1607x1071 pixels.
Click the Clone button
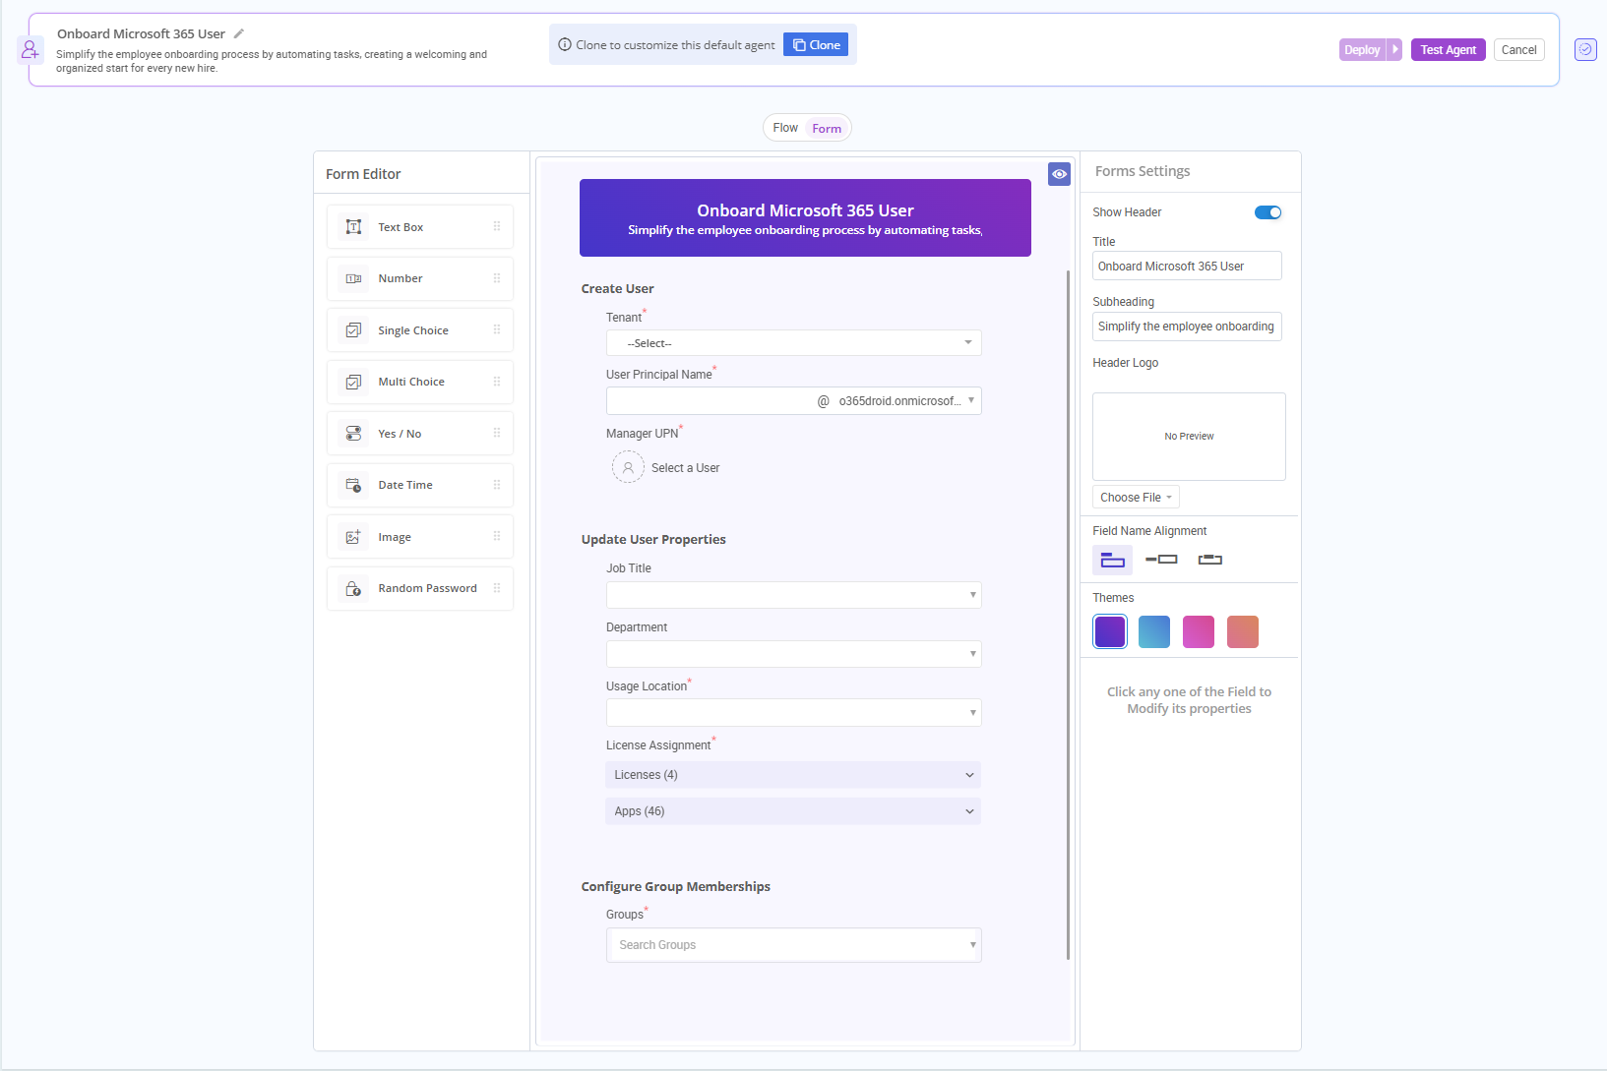click(816, 45)
